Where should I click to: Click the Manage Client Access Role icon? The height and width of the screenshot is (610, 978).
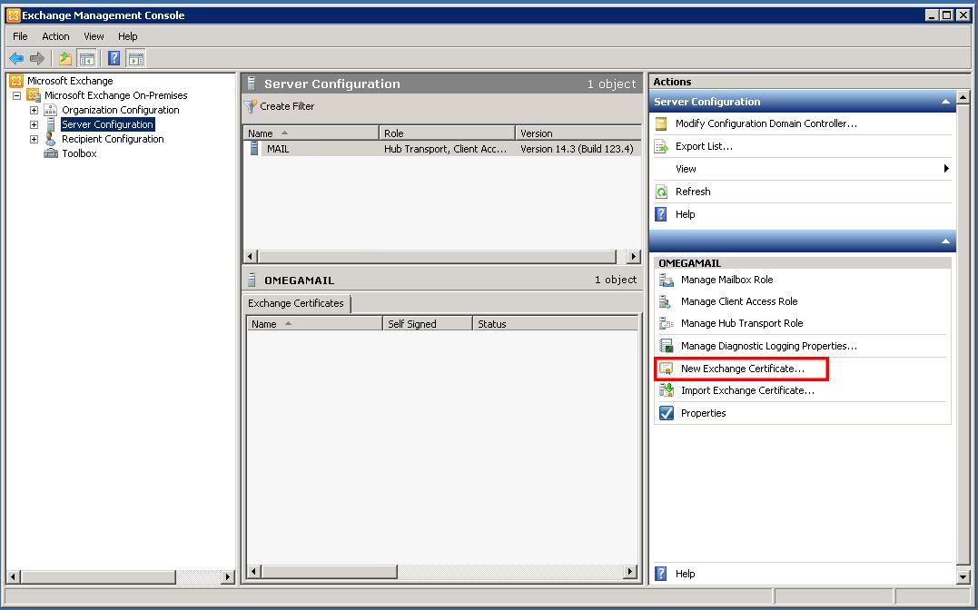tap(666, 302)
